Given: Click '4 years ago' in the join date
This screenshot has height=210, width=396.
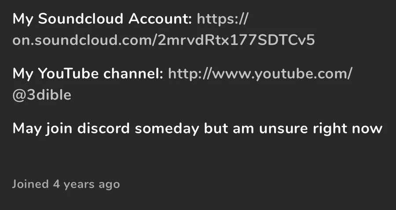Looking at the screenshot, I should tap(86, 184).
